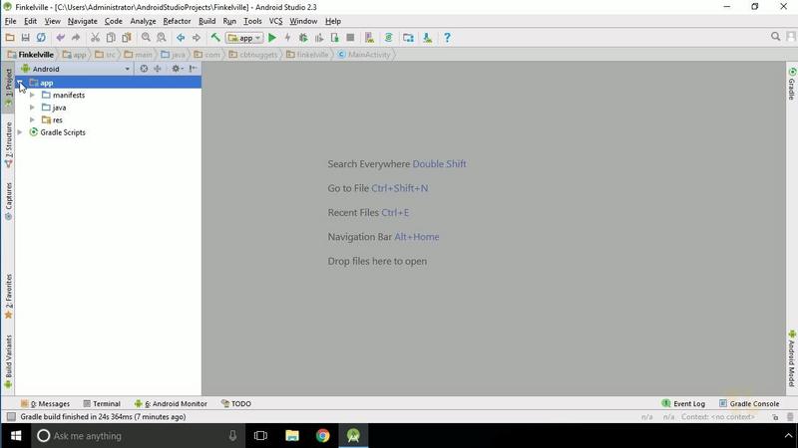This screenshot has height=448, width=798.
Task: Open the Project panel gear settings
Action: coord(177,69)
